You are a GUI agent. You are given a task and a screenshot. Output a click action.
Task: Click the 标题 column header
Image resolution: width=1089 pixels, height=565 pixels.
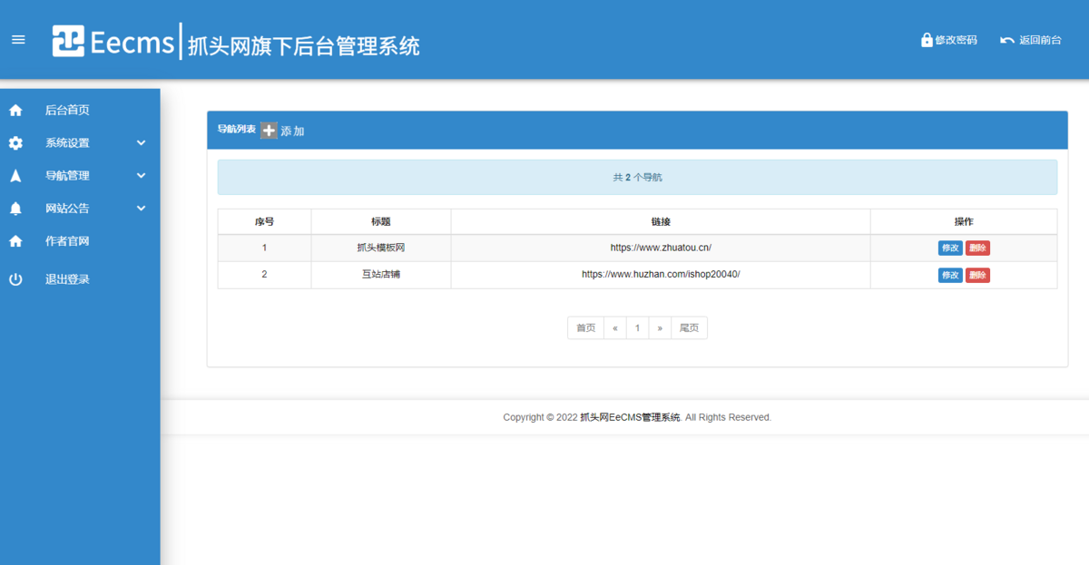[x=381, y=221]
